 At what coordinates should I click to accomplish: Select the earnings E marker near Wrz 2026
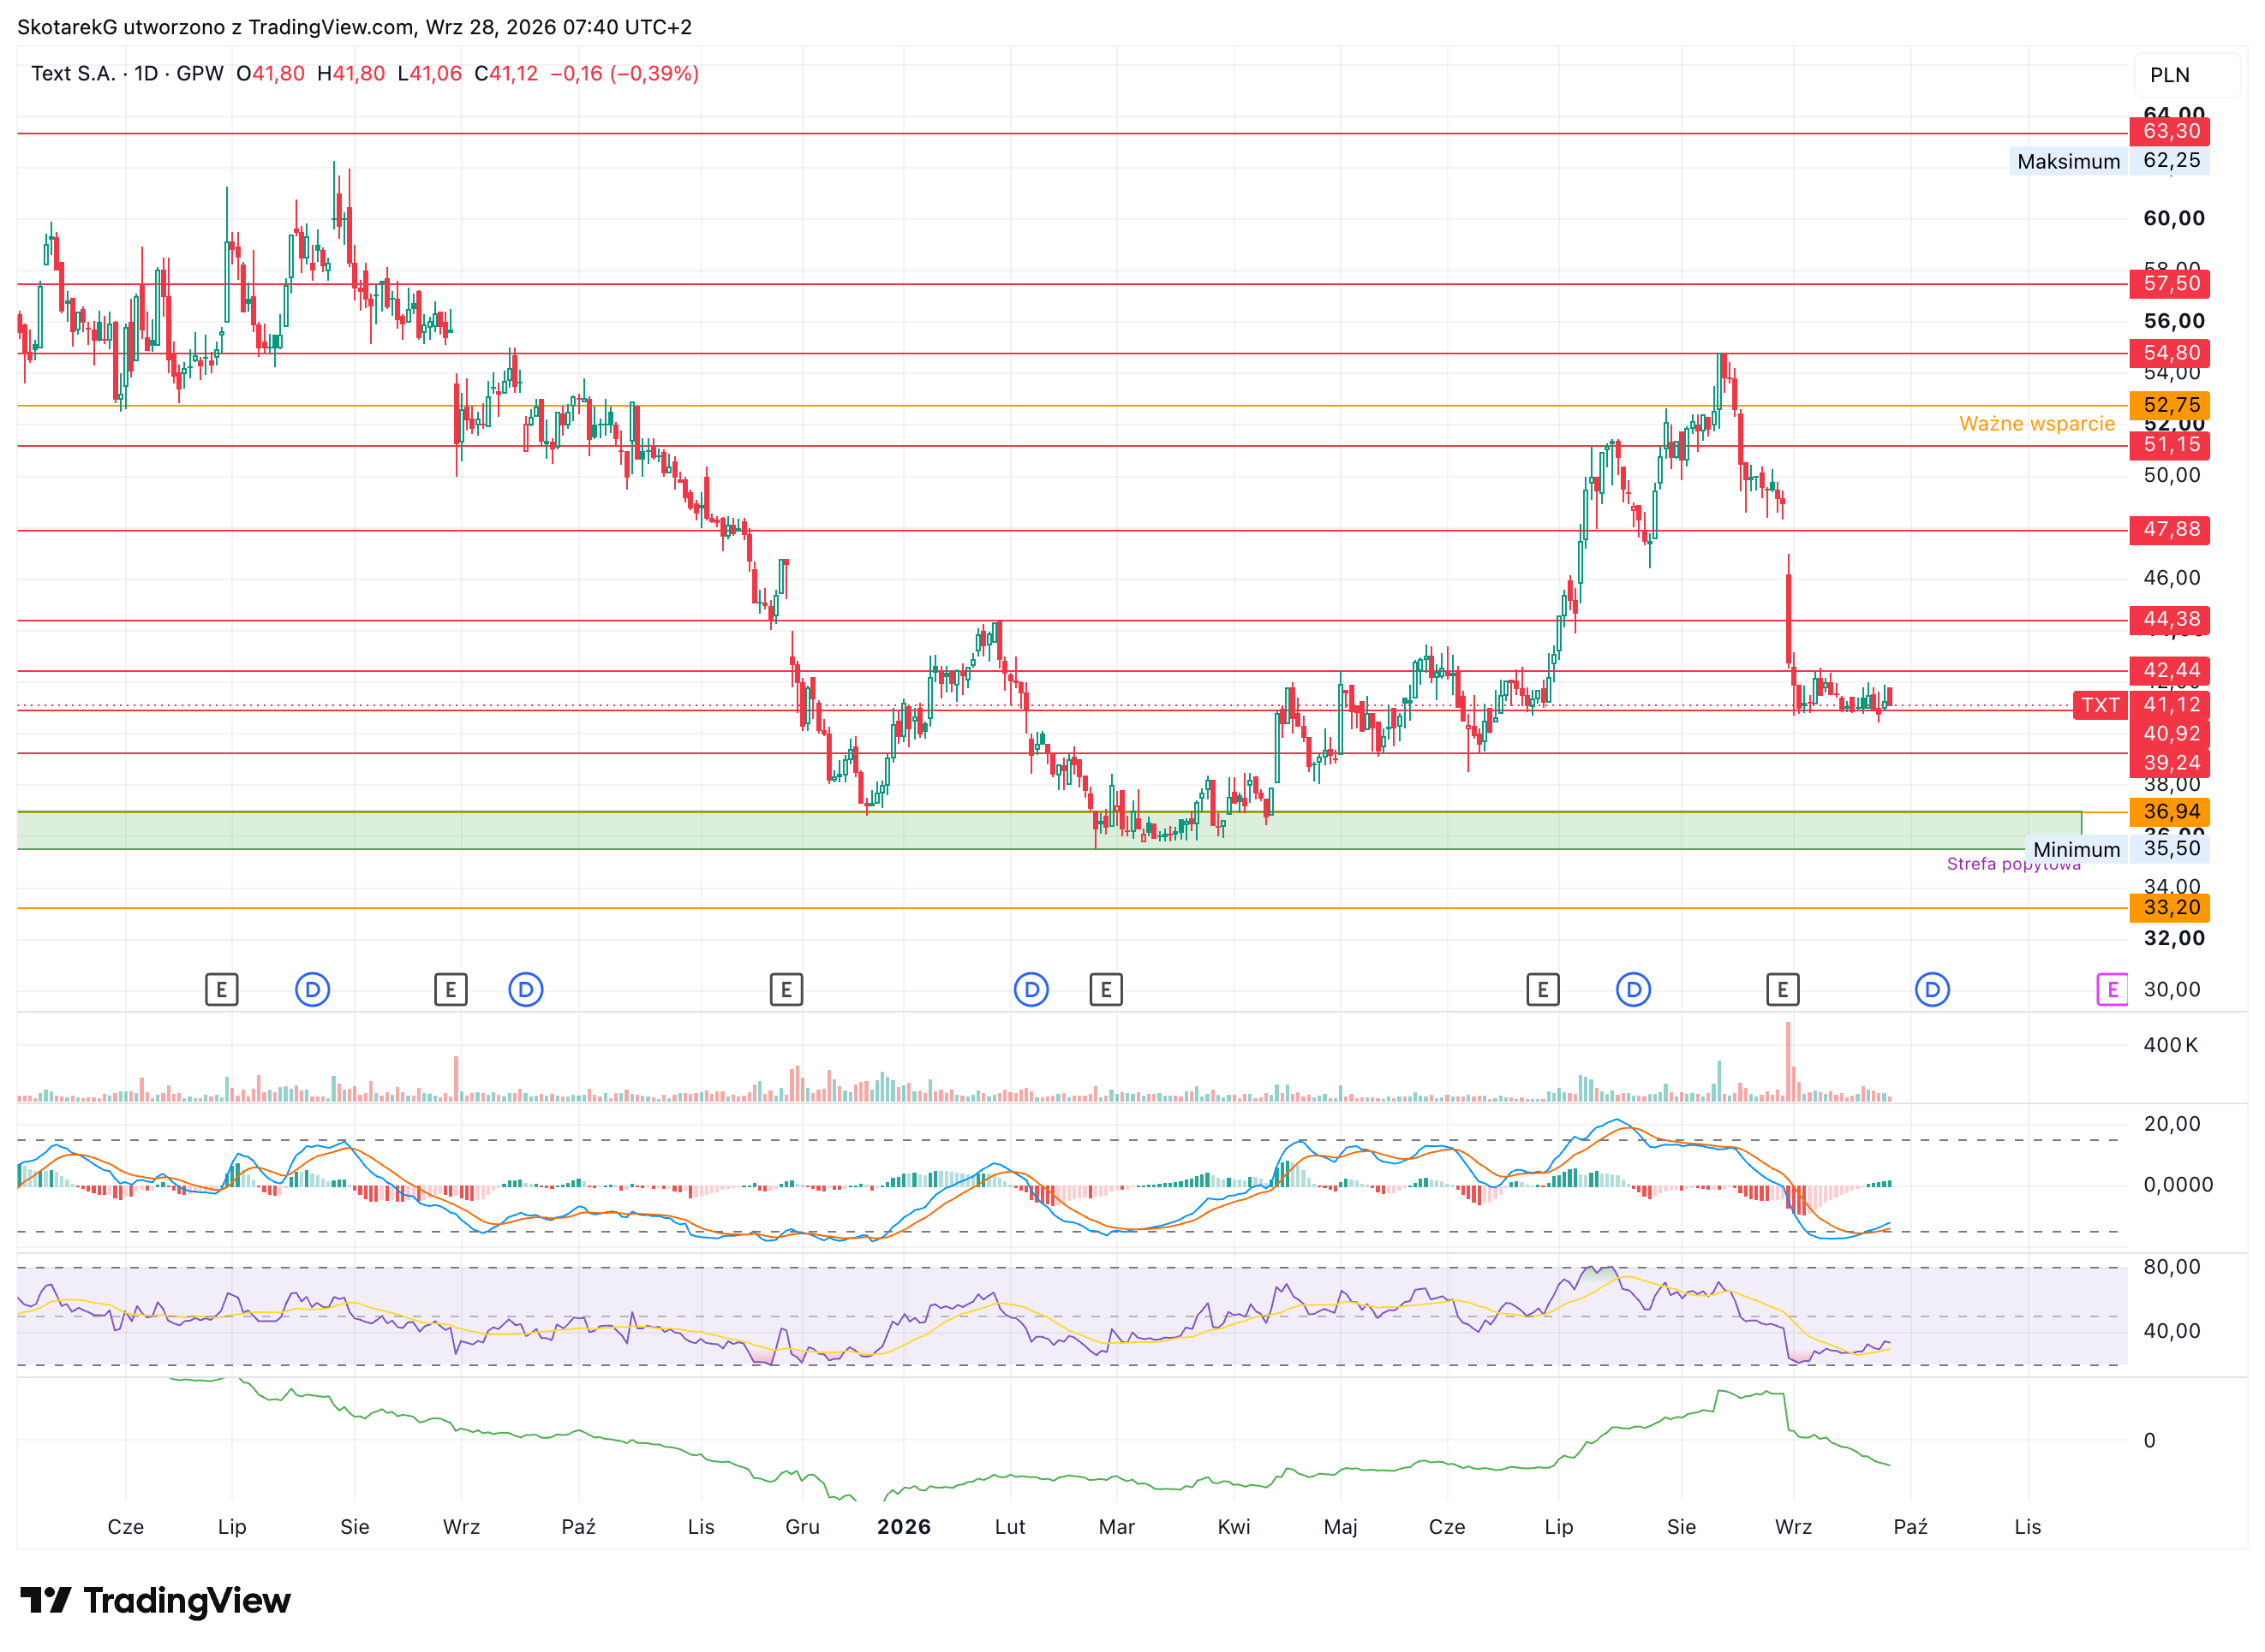[x=1782, y=990]
